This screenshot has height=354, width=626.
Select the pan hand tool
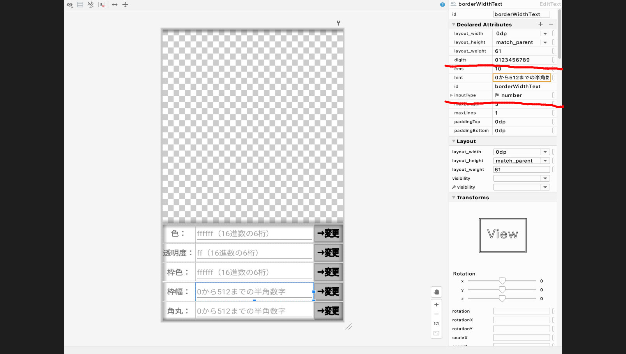point(436,292)
